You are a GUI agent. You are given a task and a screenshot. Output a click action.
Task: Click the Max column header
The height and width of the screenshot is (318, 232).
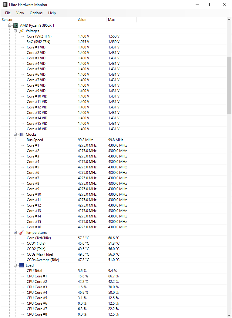click(122, 20)
